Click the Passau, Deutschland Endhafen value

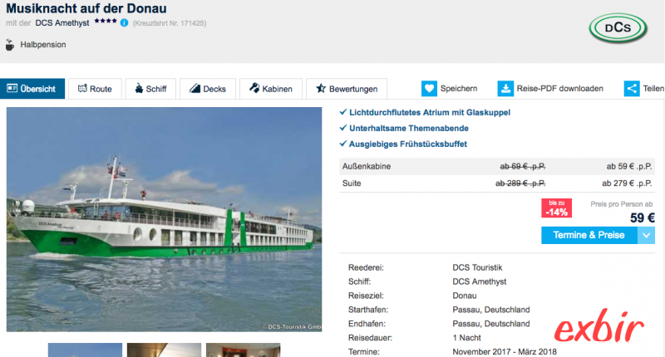491,324
